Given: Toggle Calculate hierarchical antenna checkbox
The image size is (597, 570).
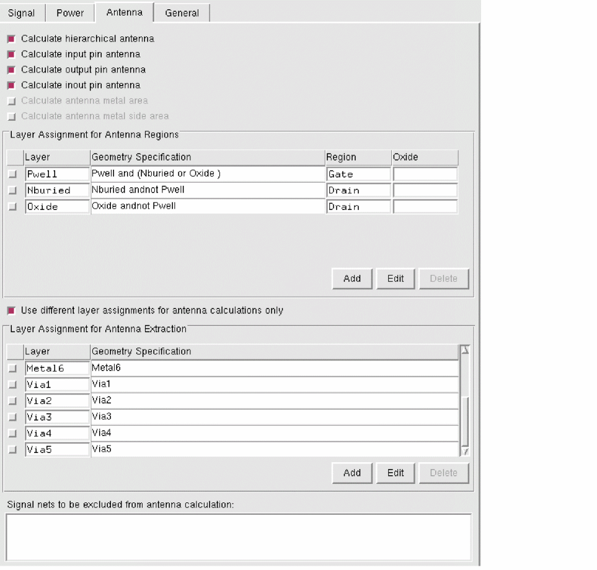Looking at the screenshot, I should [11, 39].
